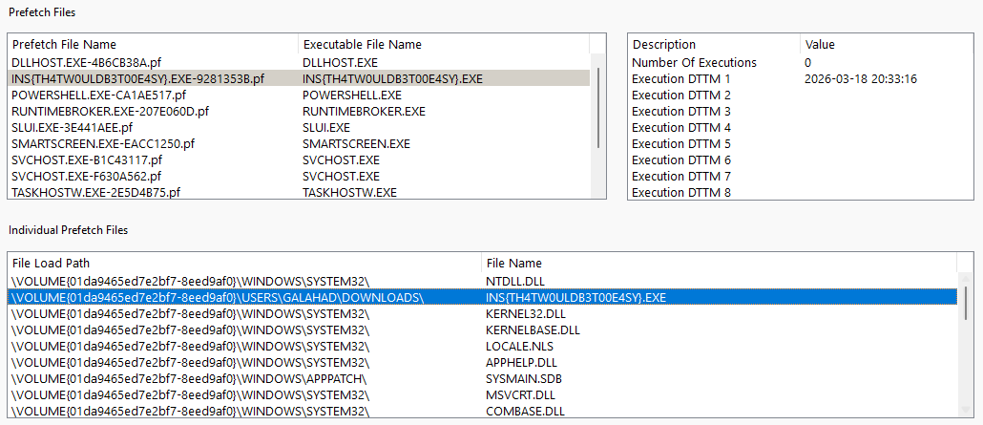Viewport: 983px width, 425px height.
Task: Pick the SVCHOST.EXE-F630A562.pf row
Action: pos(86,177)
